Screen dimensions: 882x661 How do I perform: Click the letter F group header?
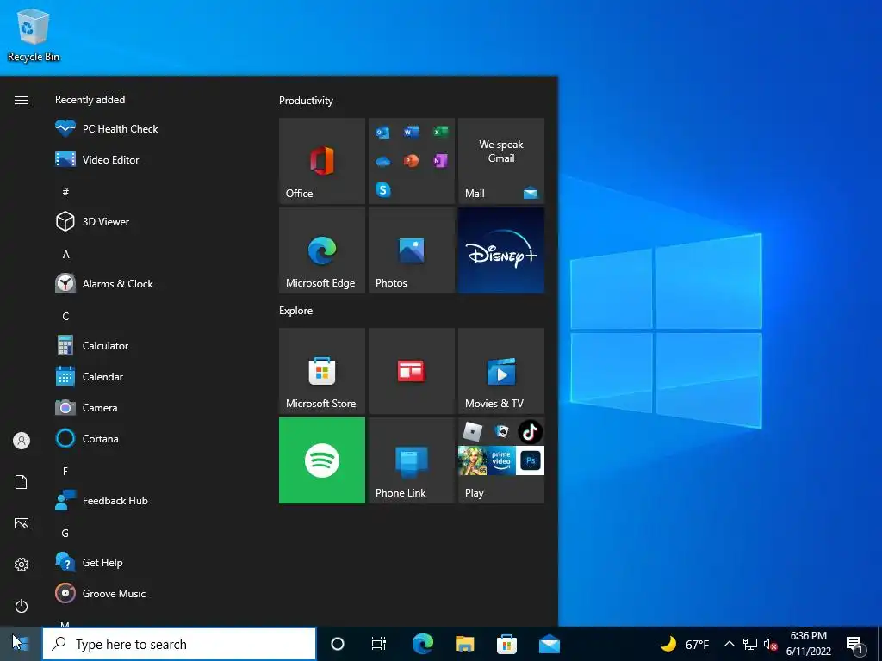(x=65, y=471)
